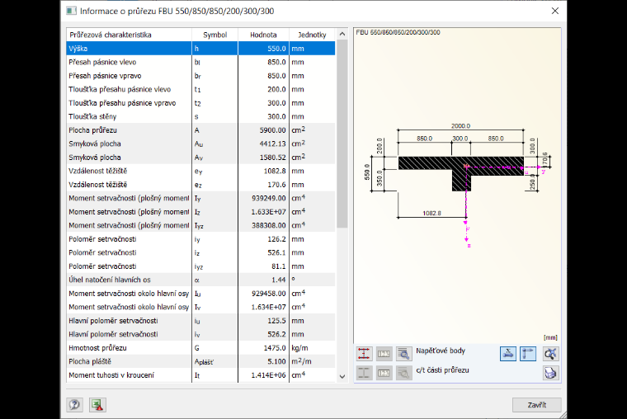Select the Hmotnost průřezu row
The height and width of the screenshot is (419, 627).
[x=200, y=348]
